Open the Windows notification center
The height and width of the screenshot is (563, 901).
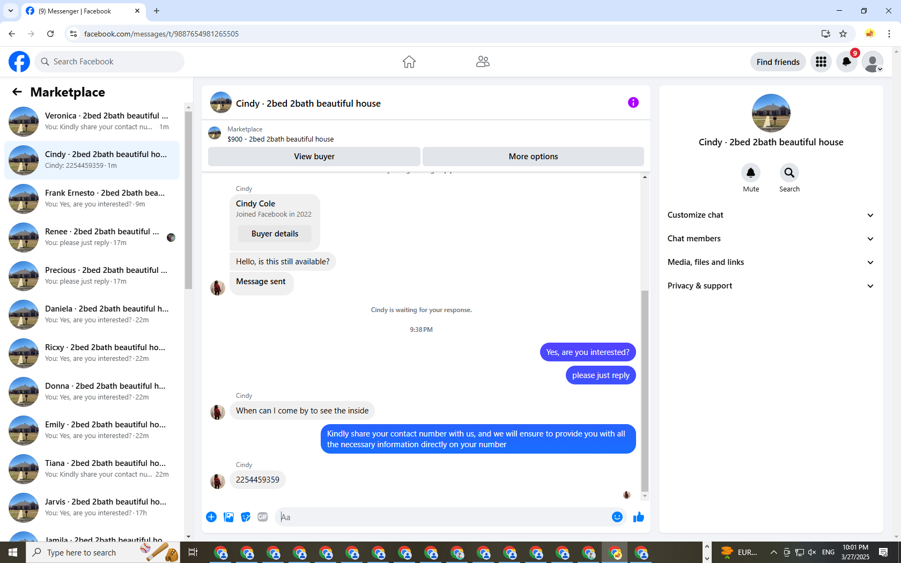tap(884, 552)
